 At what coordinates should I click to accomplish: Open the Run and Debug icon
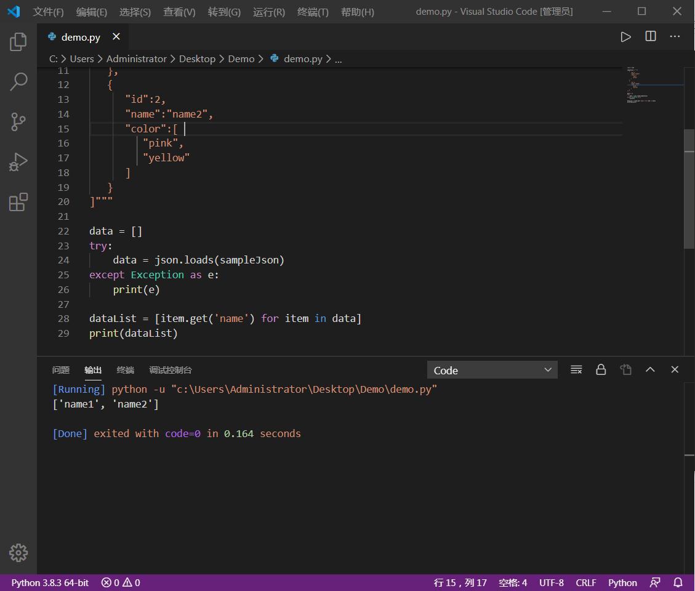coord(18,162)
